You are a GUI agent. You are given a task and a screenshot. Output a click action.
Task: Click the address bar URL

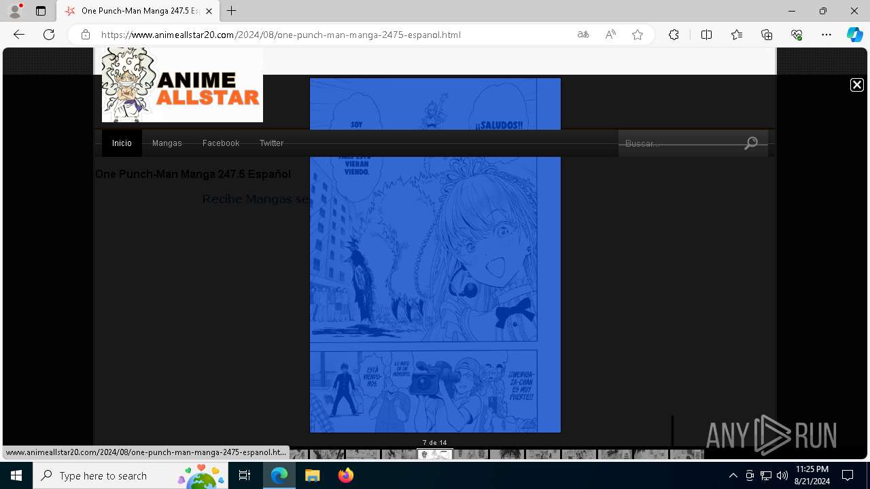[x=281, y=35]
